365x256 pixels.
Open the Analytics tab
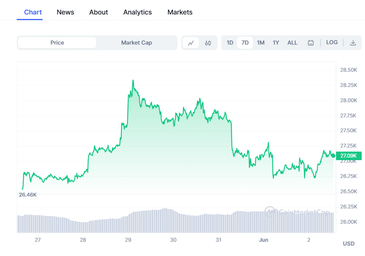[138, 12]
